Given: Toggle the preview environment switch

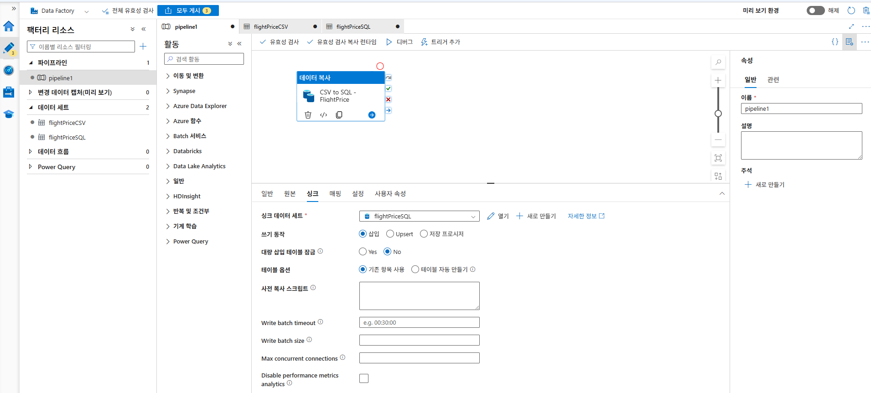Looking at the screenshot, I should [x=815, y=10].
